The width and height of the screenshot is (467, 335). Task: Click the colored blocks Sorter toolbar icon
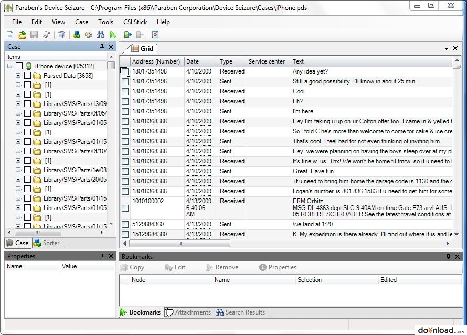[x=77, y=35]
